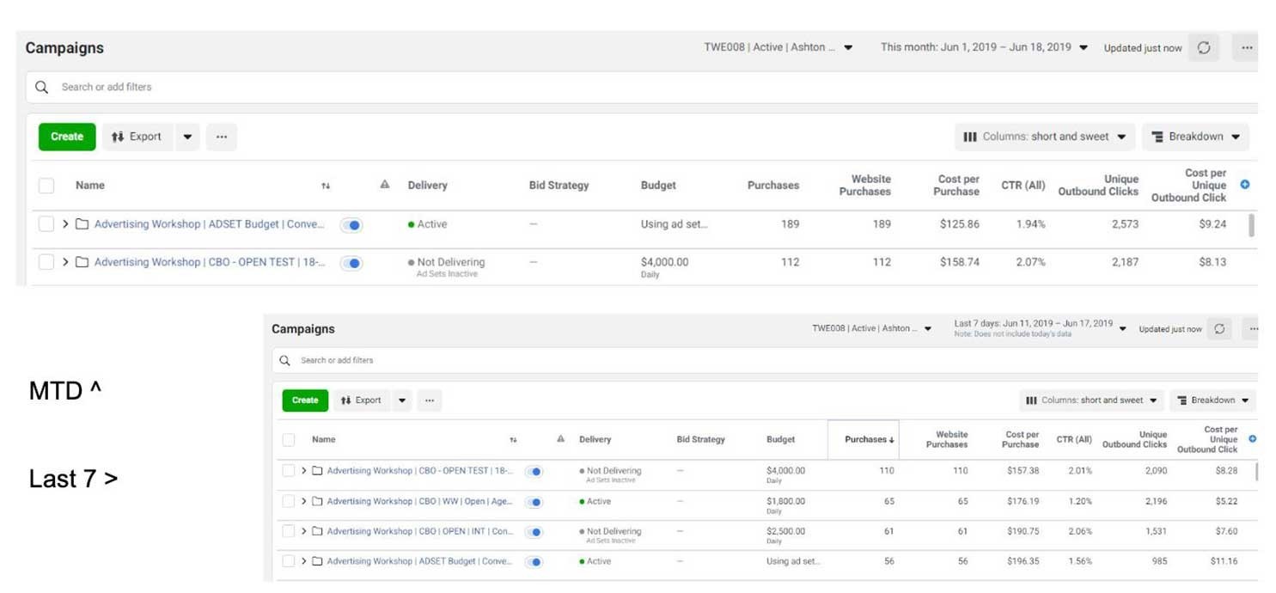This screenshot has height=593, width=1276.
Task: Click the table scrollbar in the This month view
Action: pos(1251,225)
